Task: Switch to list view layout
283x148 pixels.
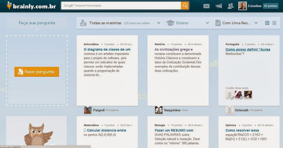Action: tap(274, 23)
